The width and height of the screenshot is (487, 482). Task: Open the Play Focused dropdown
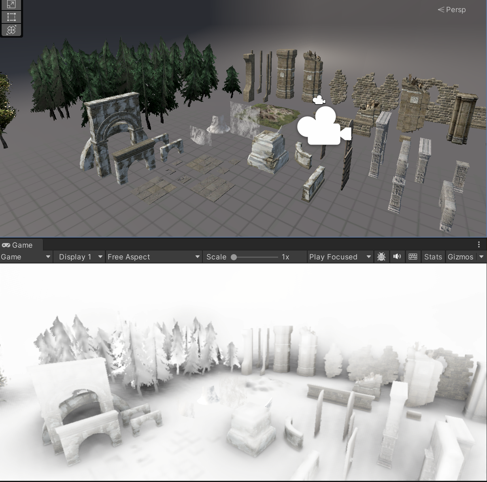click(x=340, y=257)
